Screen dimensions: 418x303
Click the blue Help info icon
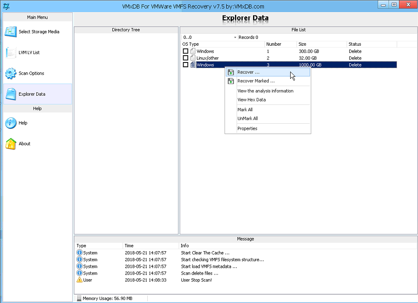click(x=11, y=123)
